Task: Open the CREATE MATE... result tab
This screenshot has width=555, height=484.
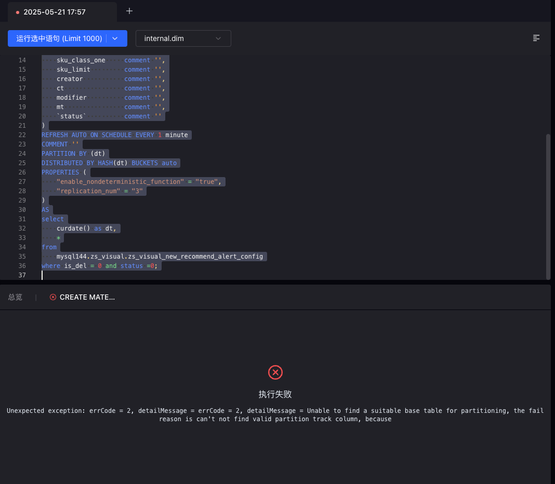Action: click(x=82, y=297)
